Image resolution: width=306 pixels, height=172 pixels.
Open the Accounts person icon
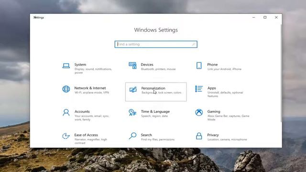pyautogui.click(x=66, y=113)
